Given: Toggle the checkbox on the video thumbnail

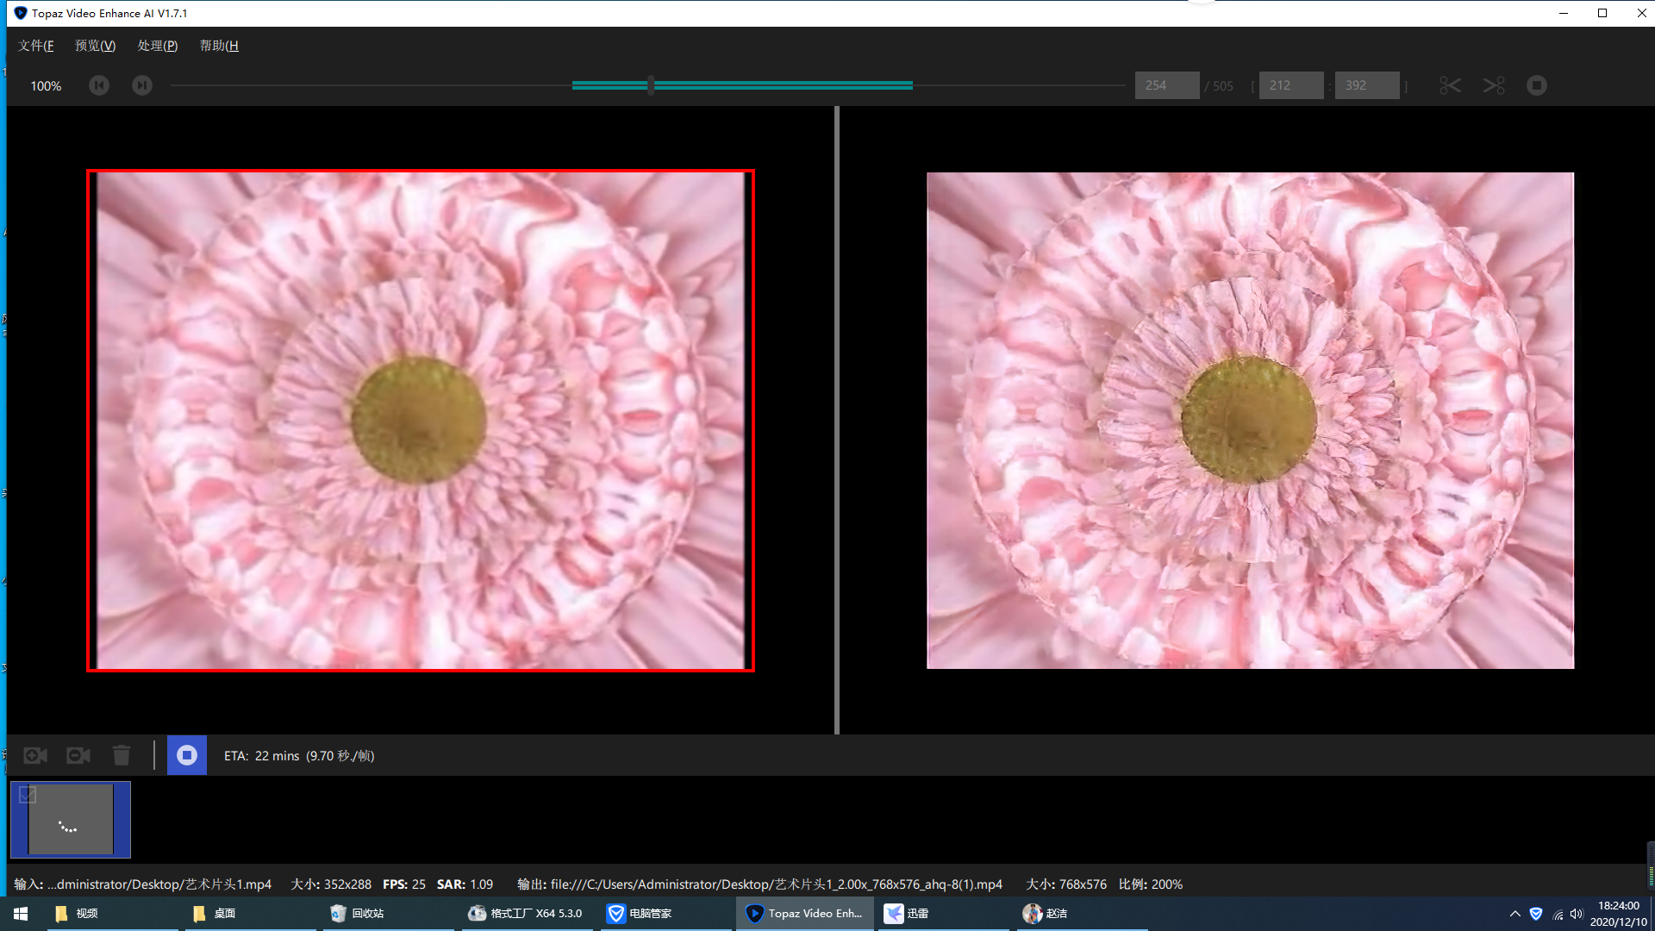Looking at the screenshot, I should tap(28, 795).
